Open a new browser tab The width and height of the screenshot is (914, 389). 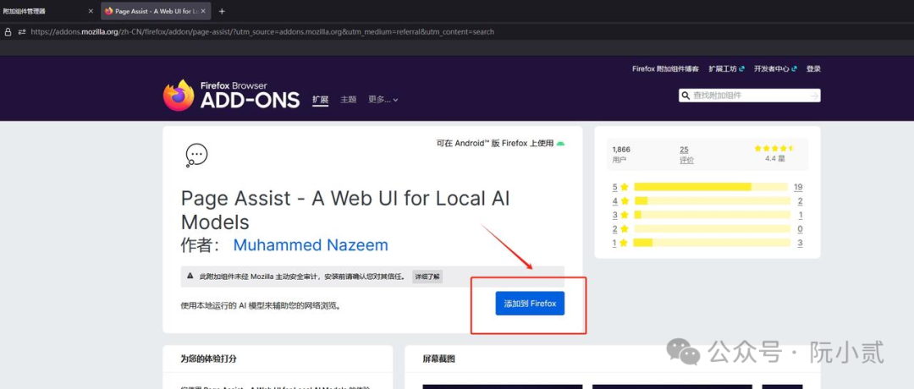(222, 11)
